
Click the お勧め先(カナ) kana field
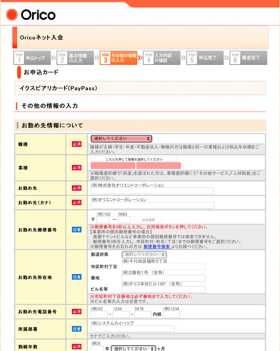click(152, 205)
